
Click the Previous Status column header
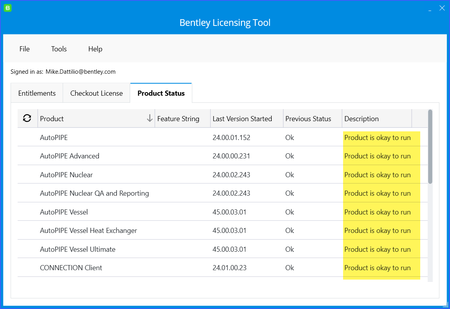(x=308, y=119)
